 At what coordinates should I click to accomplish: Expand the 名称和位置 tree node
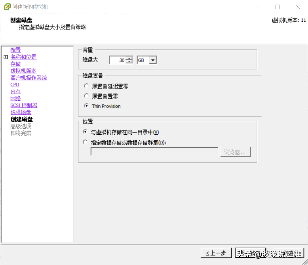[6, 57]
